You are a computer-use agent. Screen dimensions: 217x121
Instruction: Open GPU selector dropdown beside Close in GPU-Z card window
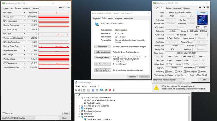(169, 80)
